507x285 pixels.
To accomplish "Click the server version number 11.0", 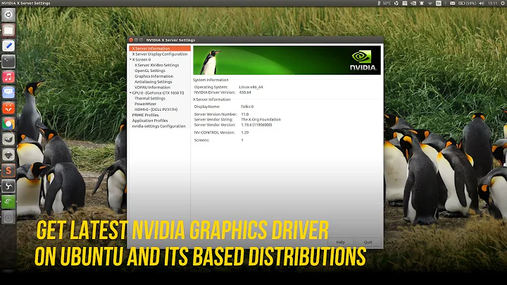I will pyautogui.click(x=245, y=114).
